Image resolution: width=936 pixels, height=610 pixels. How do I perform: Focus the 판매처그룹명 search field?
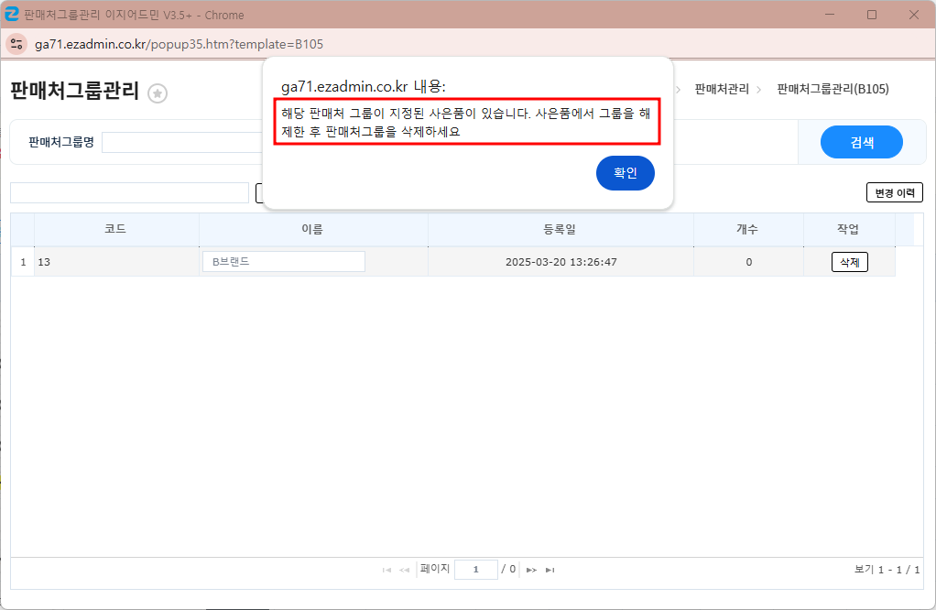pyautogui.click(x=183, y=142)
